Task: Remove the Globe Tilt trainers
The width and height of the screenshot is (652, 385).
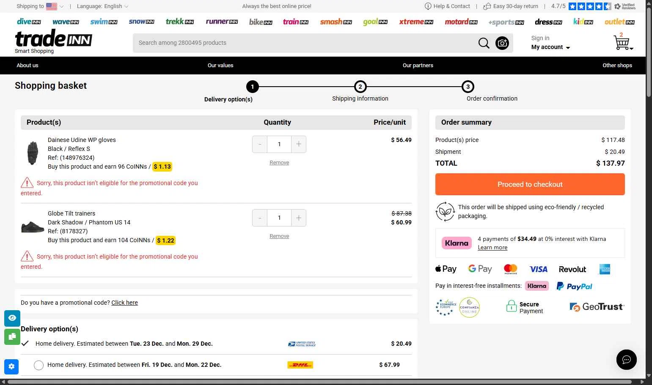Action: point(279,236)
